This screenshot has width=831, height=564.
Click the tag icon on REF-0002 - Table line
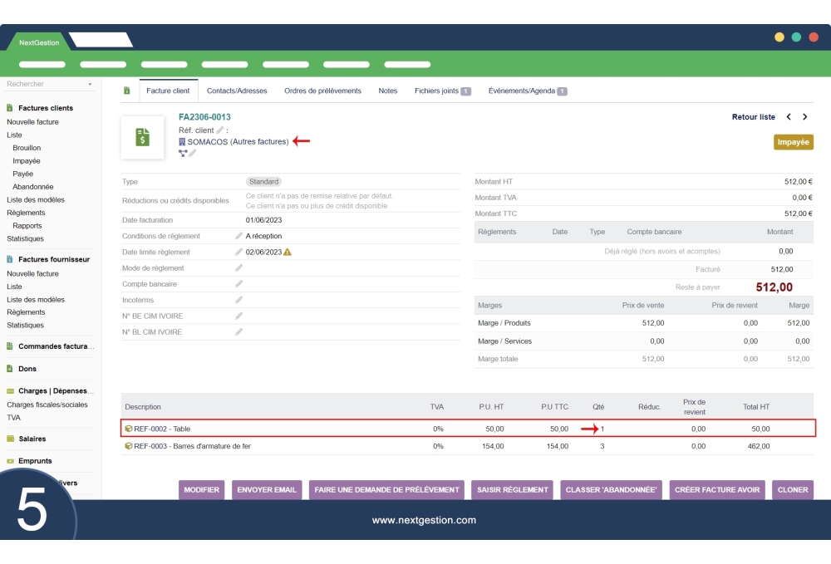pyautogui.click(x=129, y=429)
